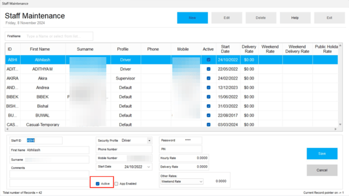Select the Casual-Temporary first name cell
Image resolution: width=349 pixels, height=196 pixels.
pos(43,124)
